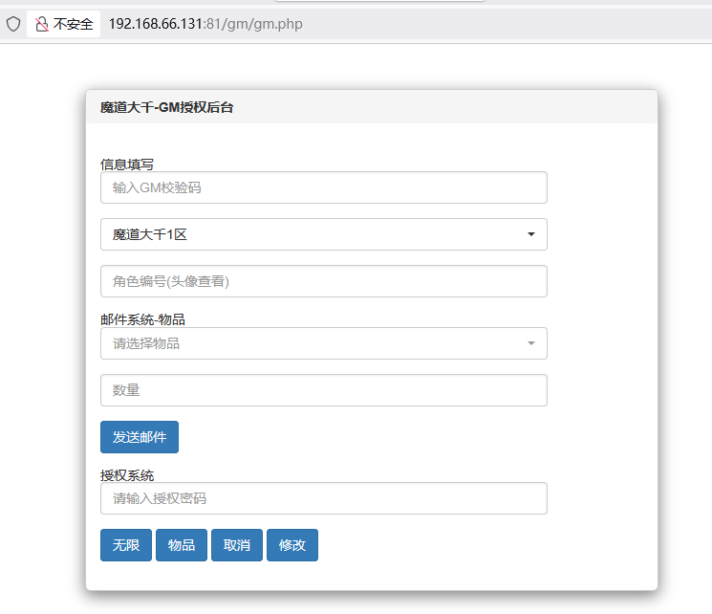This screenshot has width=712, height=614.
Task: Open the 魔道大千1区 server dropdown
Action: [x=324, y=234]
